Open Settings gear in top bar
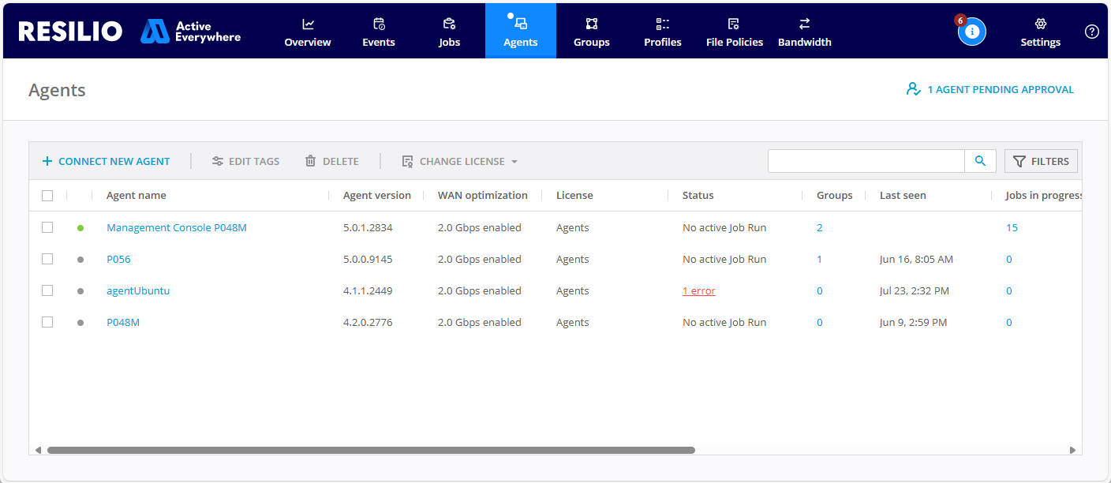Screen dimensions: 1111x483 [1040, 24]
